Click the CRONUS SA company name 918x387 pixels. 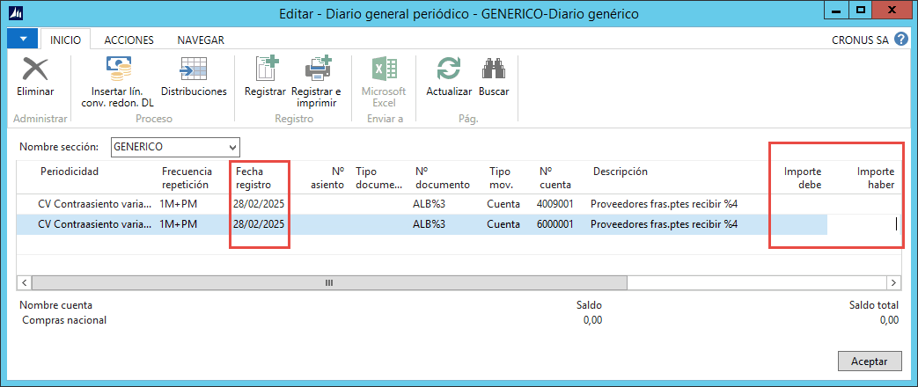(860, 40)
